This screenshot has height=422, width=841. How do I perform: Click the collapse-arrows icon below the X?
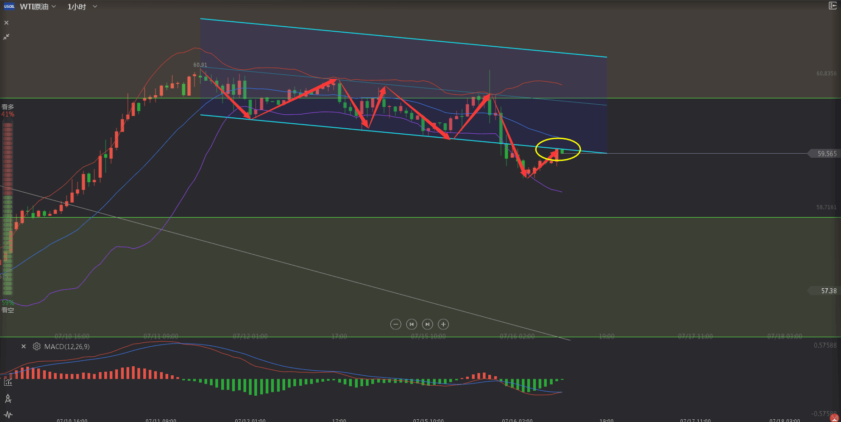point(6,37)
